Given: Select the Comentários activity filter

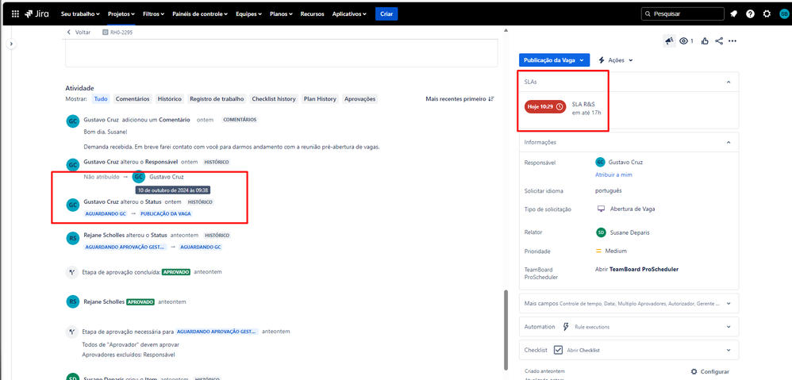Looking at the screenshot, I should [x=133, y=99].
